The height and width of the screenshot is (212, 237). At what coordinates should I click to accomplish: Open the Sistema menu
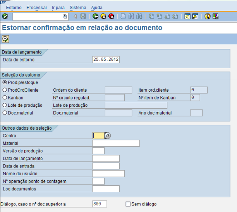(x=78, y=7)
